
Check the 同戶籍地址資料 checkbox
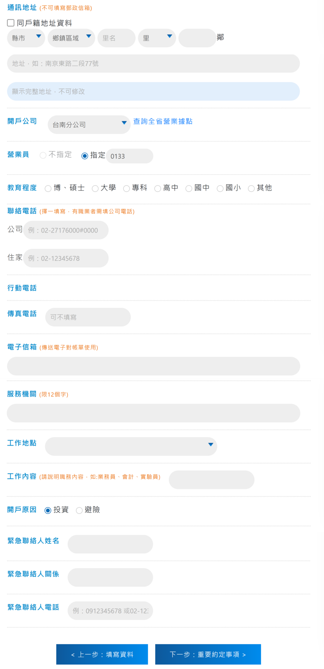(11, 23)
